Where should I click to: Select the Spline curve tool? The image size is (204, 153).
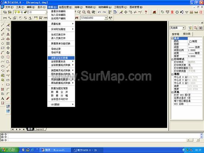coord(3,62)
